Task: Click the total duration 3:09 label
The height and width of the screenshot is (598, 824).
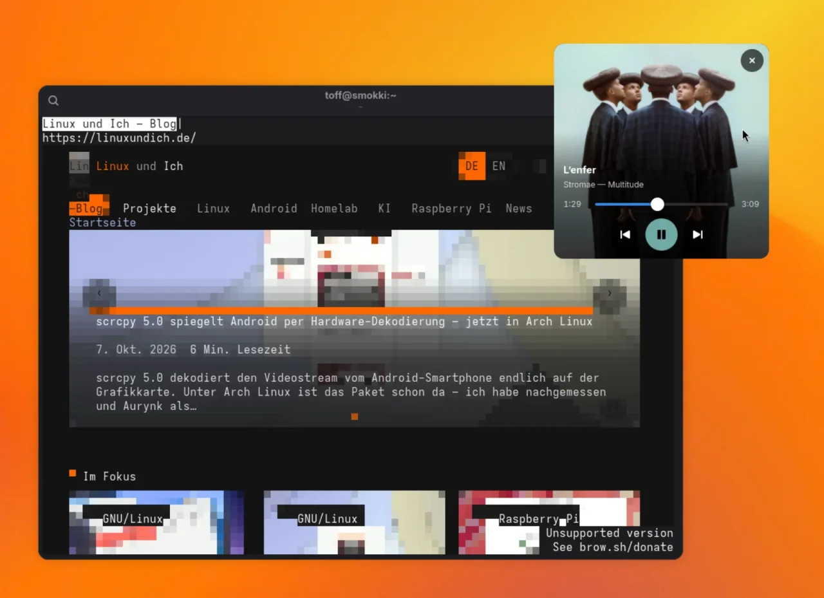Action: pos(750,204)
